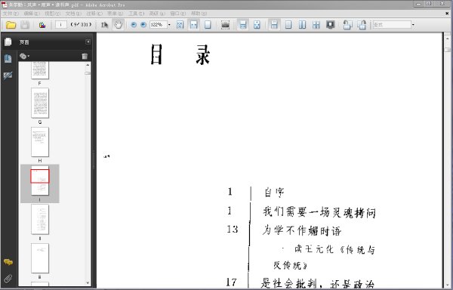Rotate page counterclockwise
453x290 pixels.
(347, 25)
